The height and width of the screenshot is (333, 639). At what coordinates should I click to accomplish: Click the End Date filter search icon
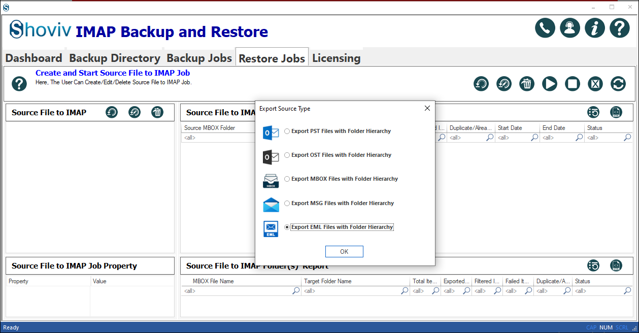[x=579, y=138]
